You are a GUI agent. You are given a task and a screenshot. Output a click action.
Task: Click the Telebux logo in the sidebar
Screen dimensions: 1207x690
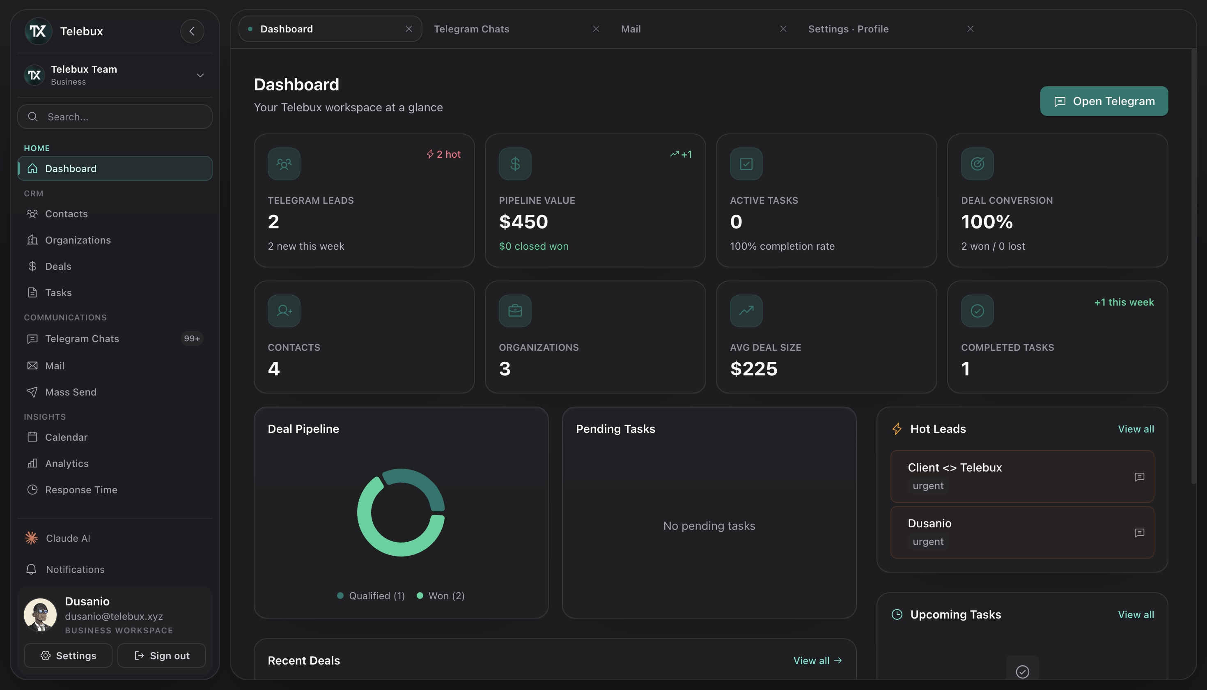[x=38, y=31]
